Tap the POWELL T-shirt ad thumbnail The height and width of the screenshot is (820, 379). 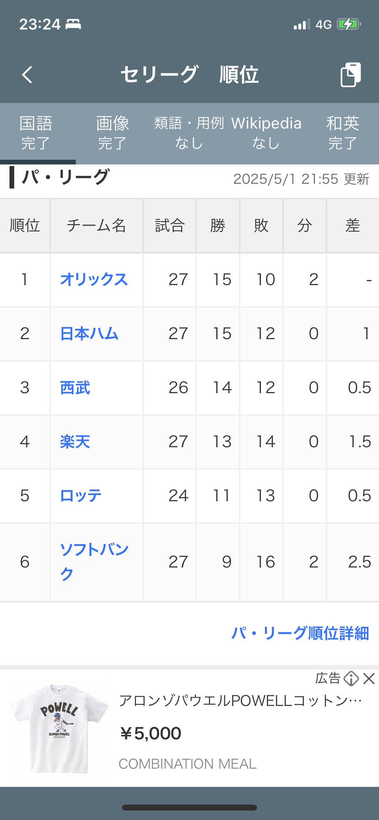tap(59, 728)
